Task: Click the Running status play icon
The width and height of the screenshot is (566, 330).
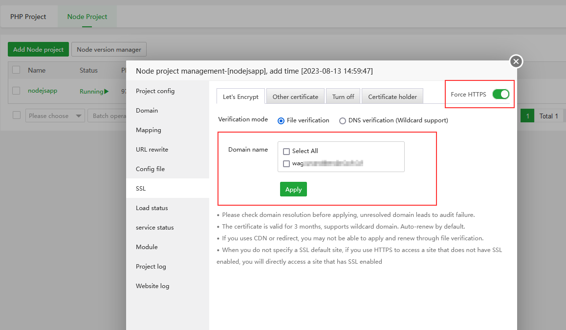Action: pyautogui.click(x=106, y=91)
